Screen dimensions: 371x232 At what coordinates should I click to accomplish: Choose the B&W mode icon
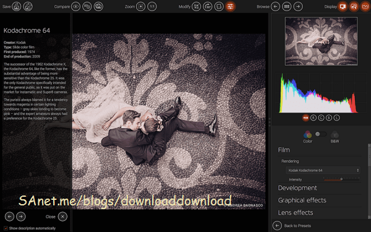pyautogui.click(x=335, y=134)
